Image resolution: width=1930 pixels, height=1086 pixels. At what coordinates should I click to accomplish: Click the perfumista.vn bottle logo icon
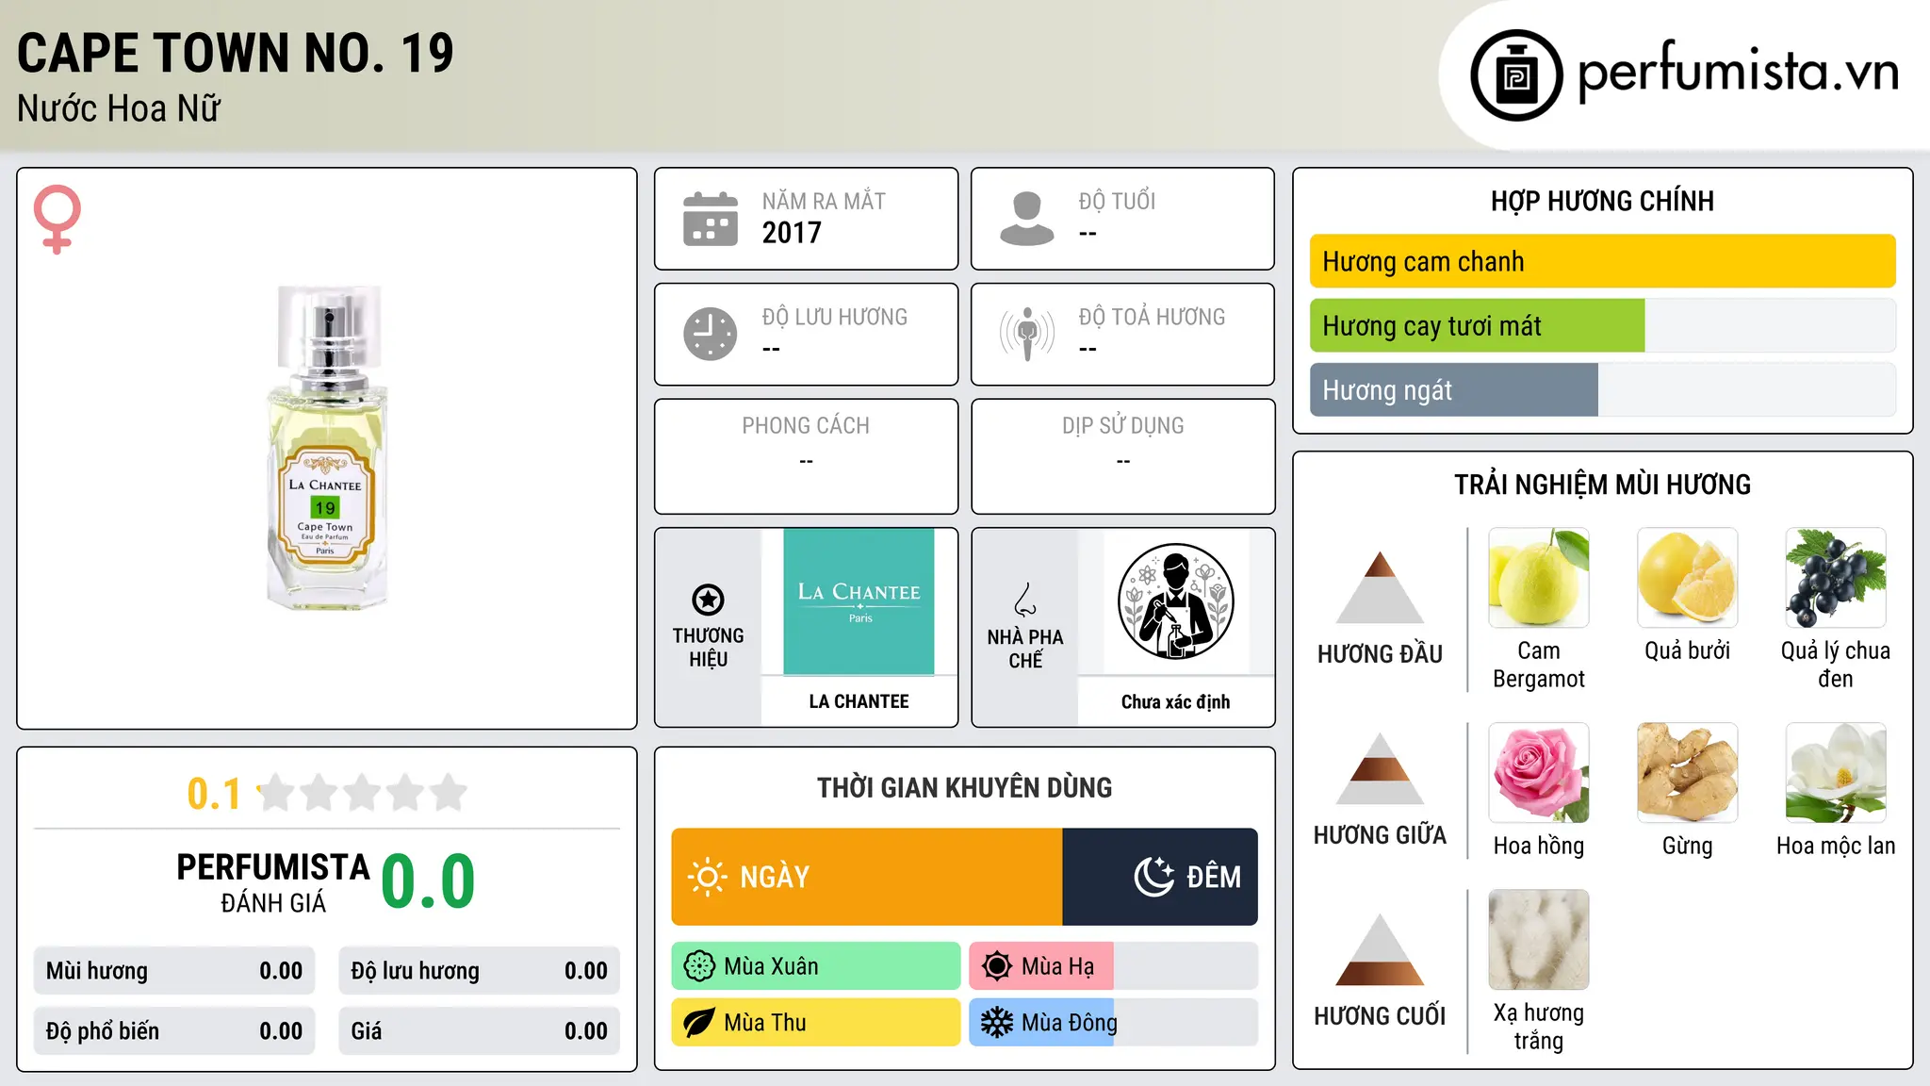point(1516,75)
